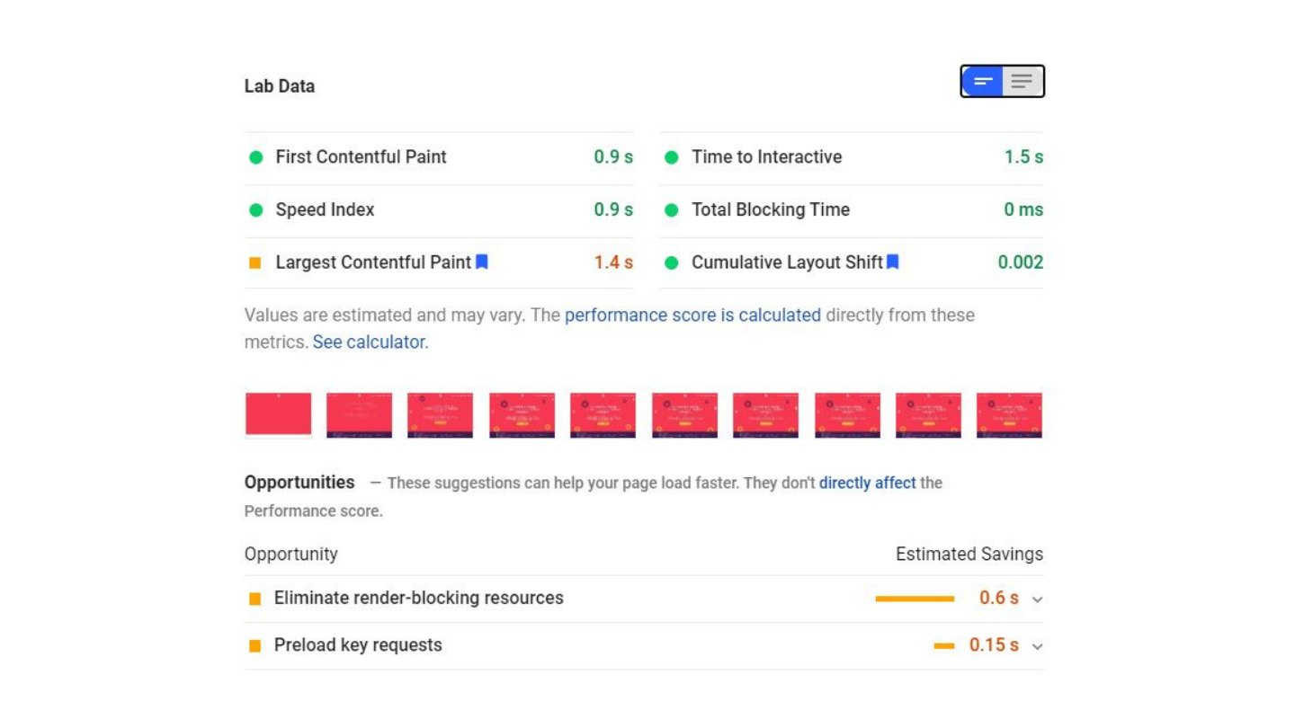Click the orange square beside Largest Contentful Paint

click(255, 263)
